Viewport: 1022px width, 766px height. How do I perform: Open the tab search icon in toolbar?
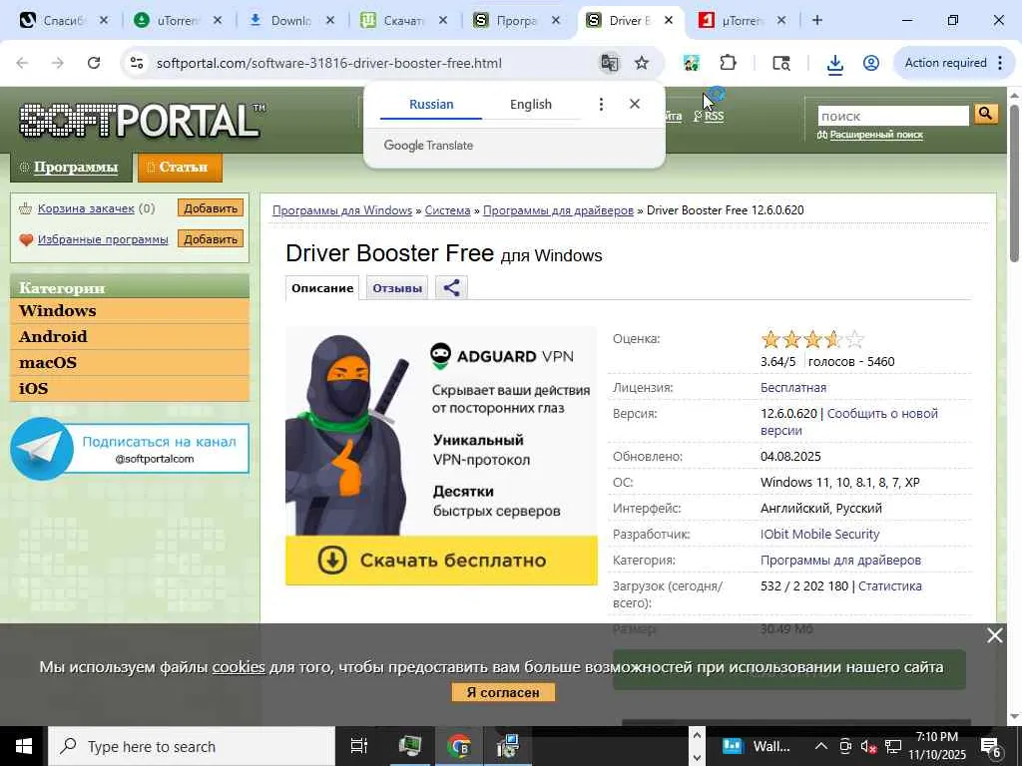pos(781,63)
